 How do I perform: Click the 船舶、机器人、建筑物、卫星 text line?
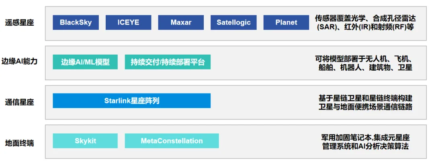[364, 67]
